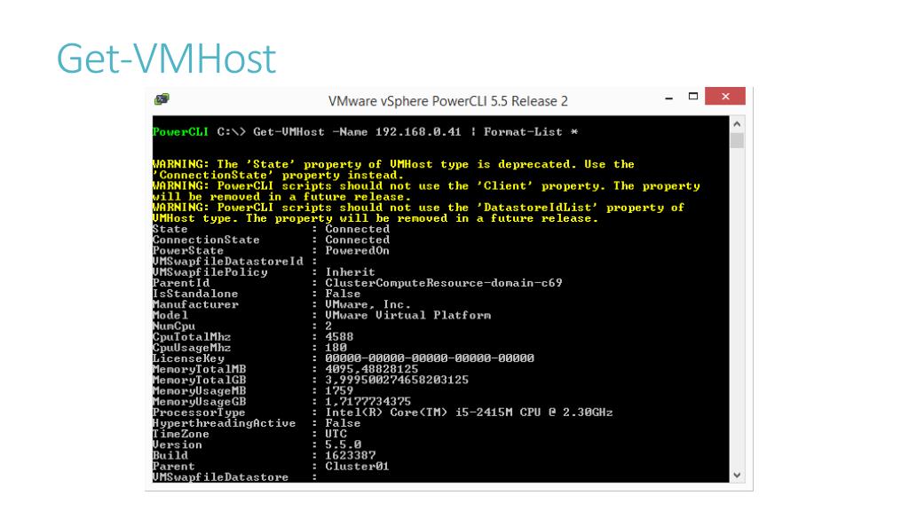Click the PowerCLI window icon in title bar

pos(162,99)
